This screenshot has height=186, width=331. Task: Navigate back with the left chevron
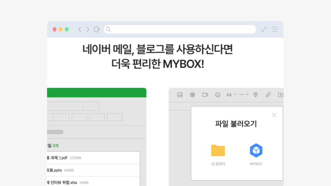80,29
